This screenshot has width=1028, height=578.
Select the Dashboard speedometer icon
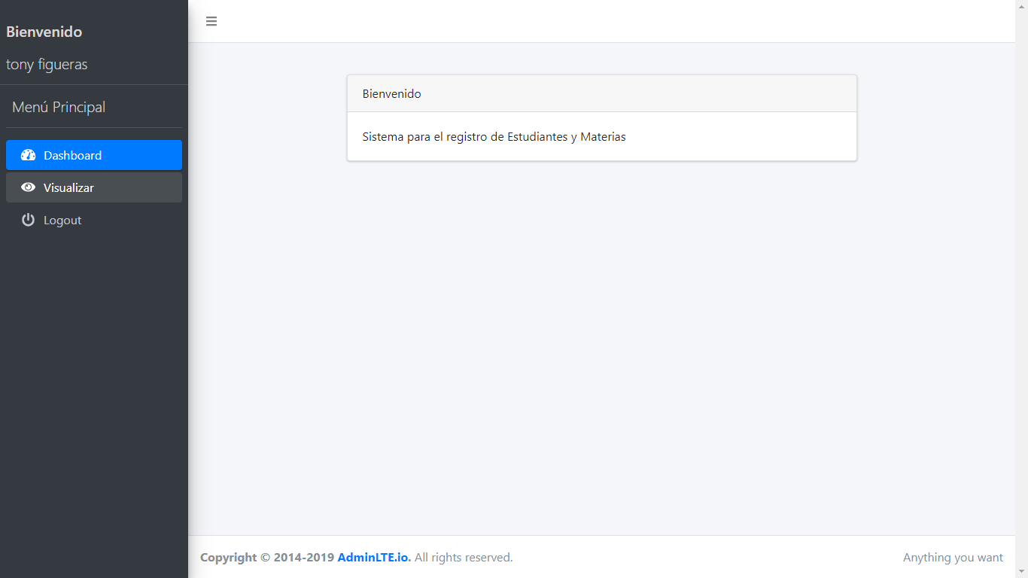pos(28,154)
